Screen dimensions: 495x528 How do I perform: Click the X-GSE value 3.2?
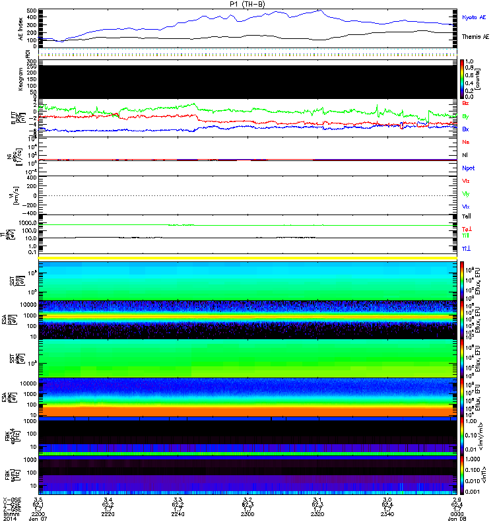247,500
